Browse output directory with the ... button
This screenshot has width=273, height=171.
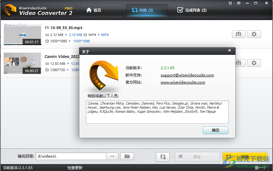(112, 156)
